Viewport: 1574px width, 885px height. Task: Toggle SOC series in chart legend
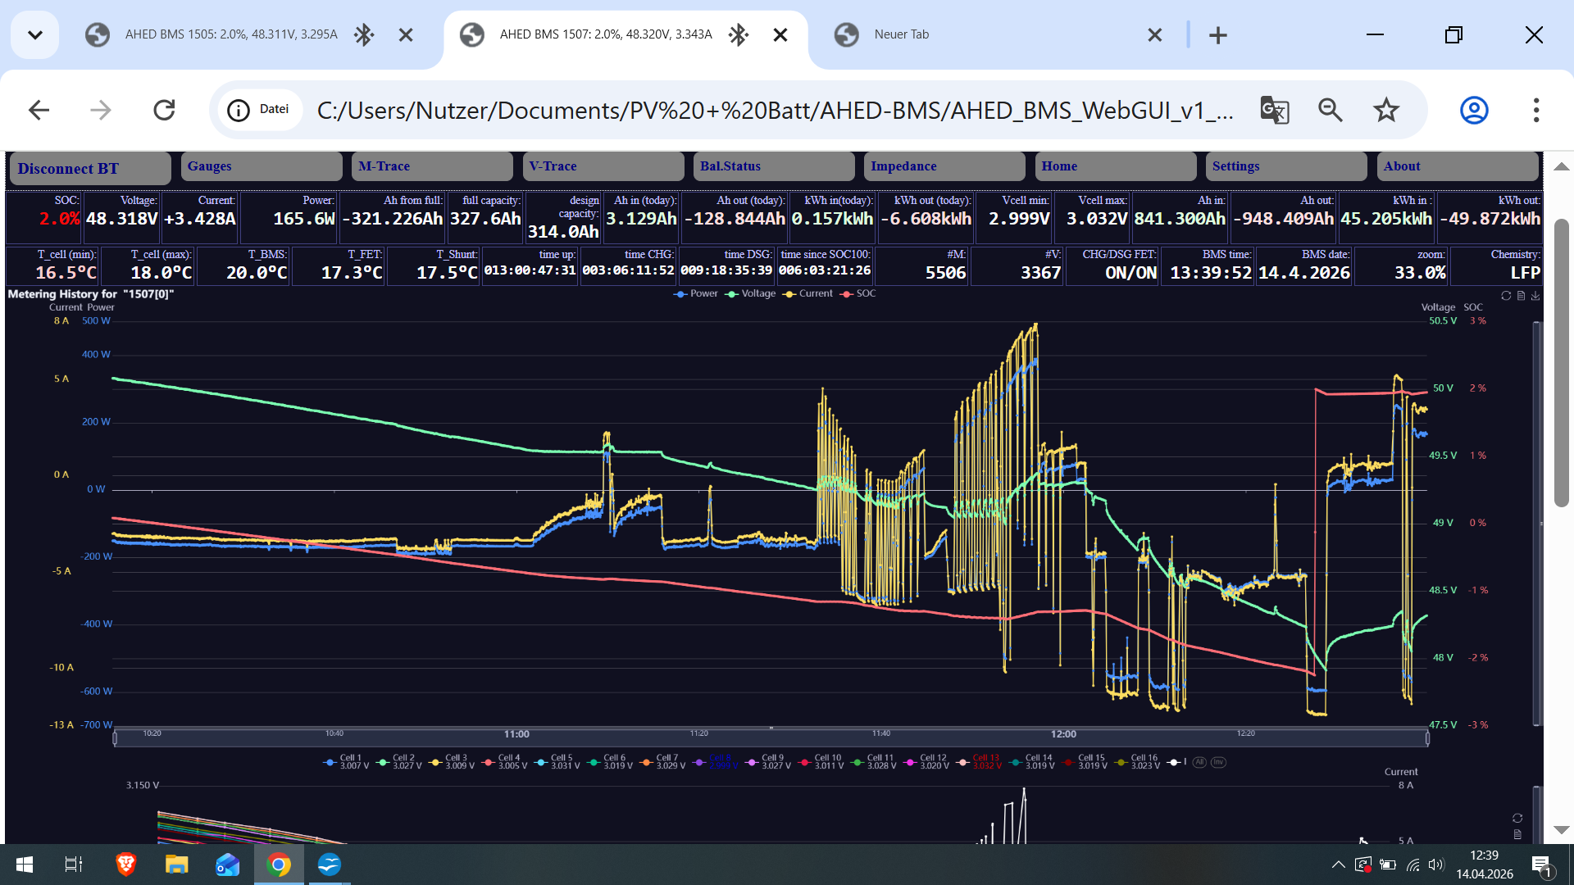858,293
